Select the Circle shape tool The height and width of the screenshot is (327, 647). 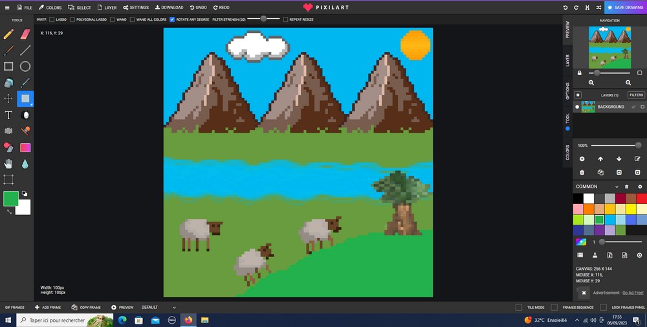(25, 66)
